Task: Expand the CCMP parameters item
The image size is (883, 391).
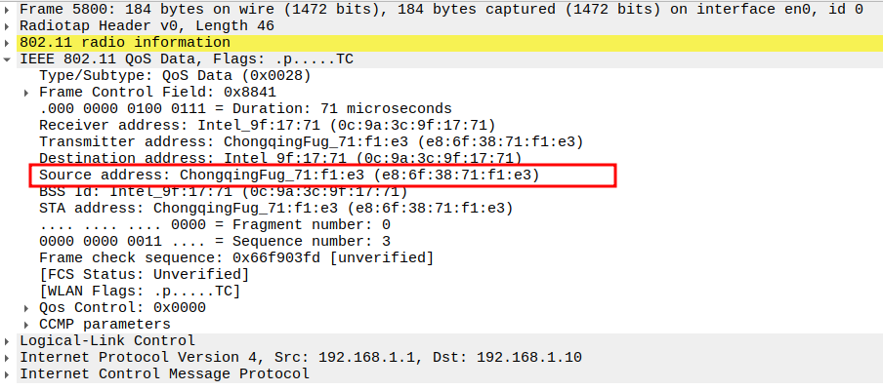Action: (x=27, y=324)
